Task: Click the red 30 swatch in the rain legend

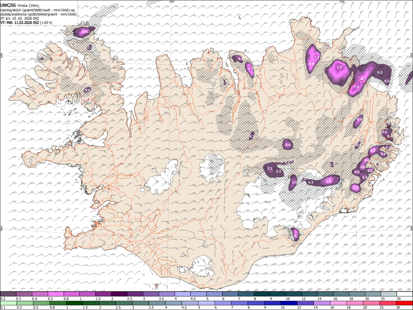Action: pyautogui.click(x=405, y=303)
